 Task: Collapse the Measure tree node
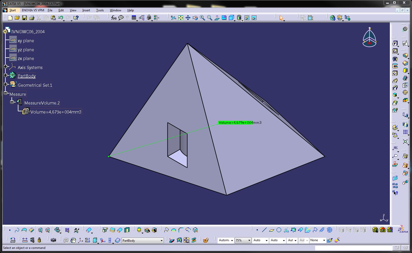[x=5, y=93]
